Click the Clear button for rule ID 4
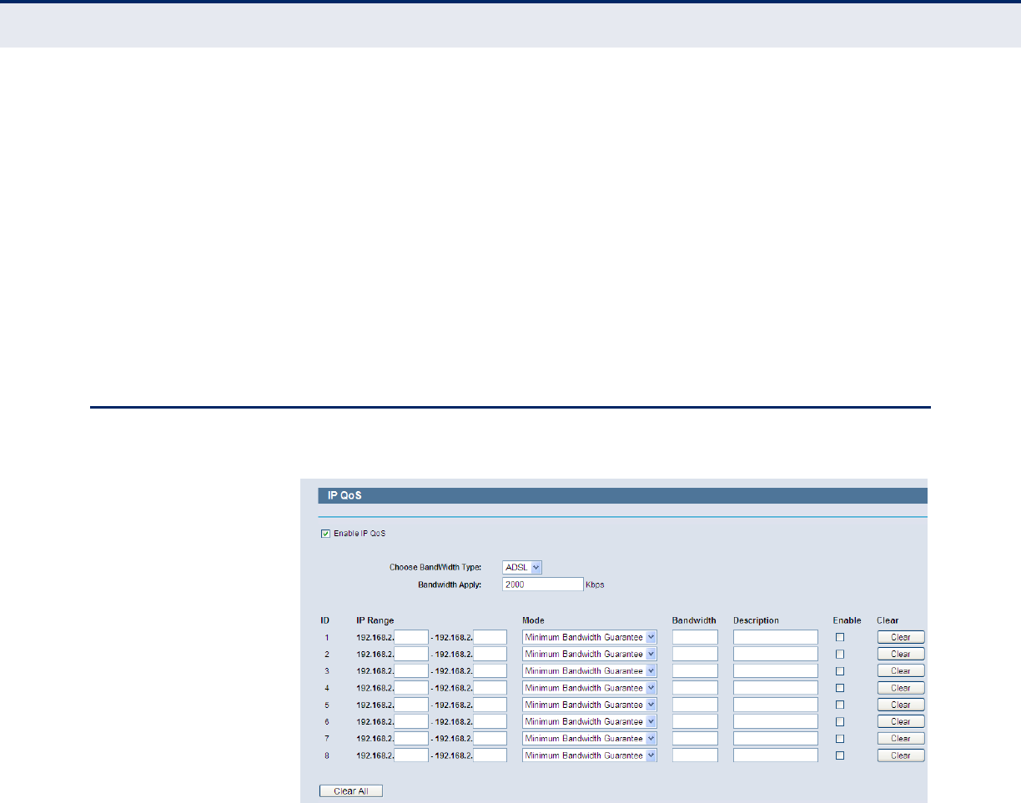 tap(900, 688)
